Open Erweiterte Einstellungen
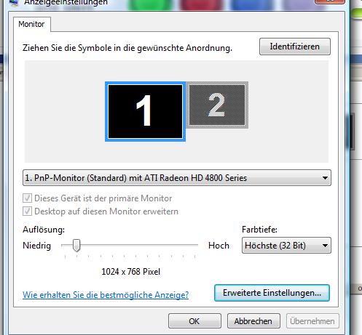362x335 pixels. coord(272,293)
